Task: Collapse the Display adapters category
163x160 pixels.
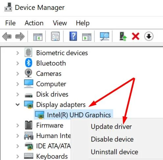Action: pos(17,104)
